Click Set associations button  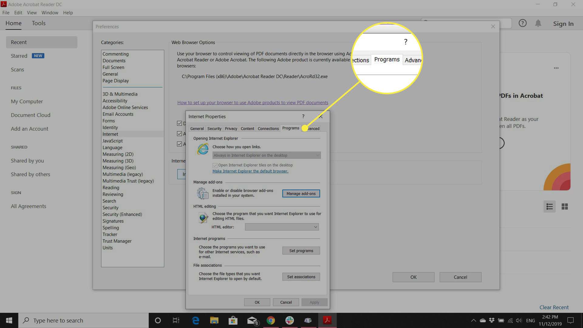301,277
